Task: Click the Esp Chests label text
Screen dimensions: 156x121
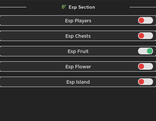Action: pos(78,36)
